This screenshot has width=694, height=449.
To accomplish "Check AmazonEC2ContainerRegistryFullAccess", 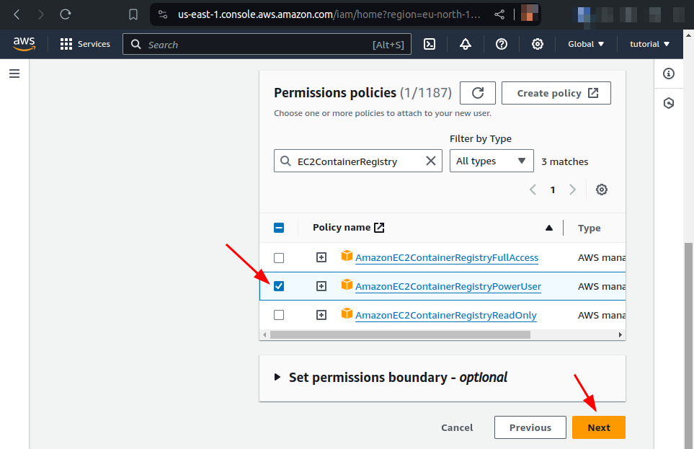I will click(x=279, y=257).
